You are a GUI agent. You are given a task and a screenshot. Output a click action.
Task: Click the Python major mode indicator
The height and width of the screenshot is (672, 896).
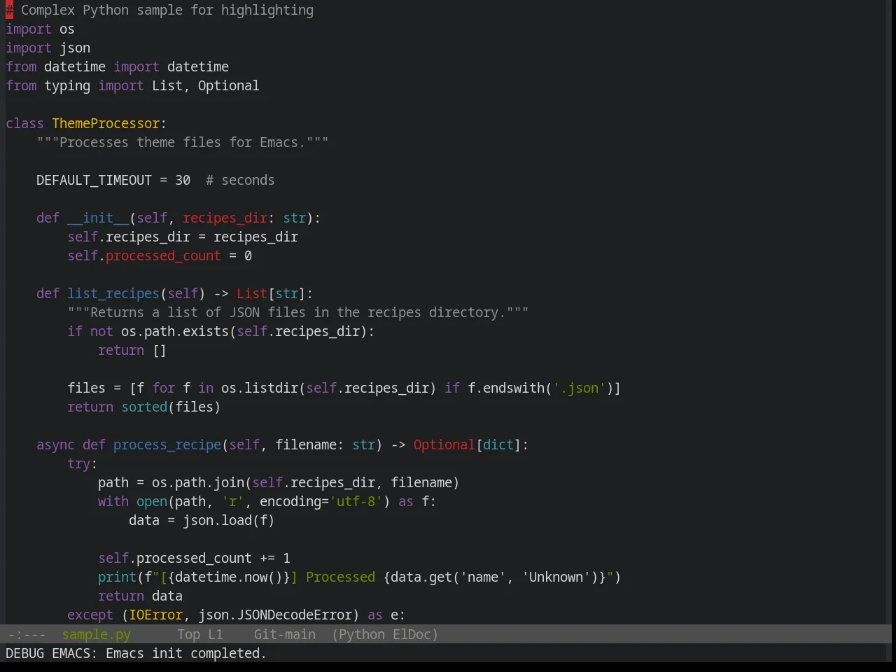(x=362, y=634)
